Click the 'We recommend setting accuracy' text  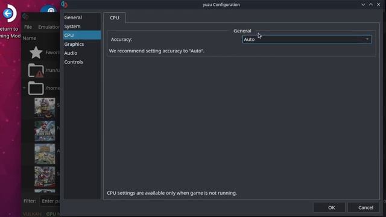point(157,51)
